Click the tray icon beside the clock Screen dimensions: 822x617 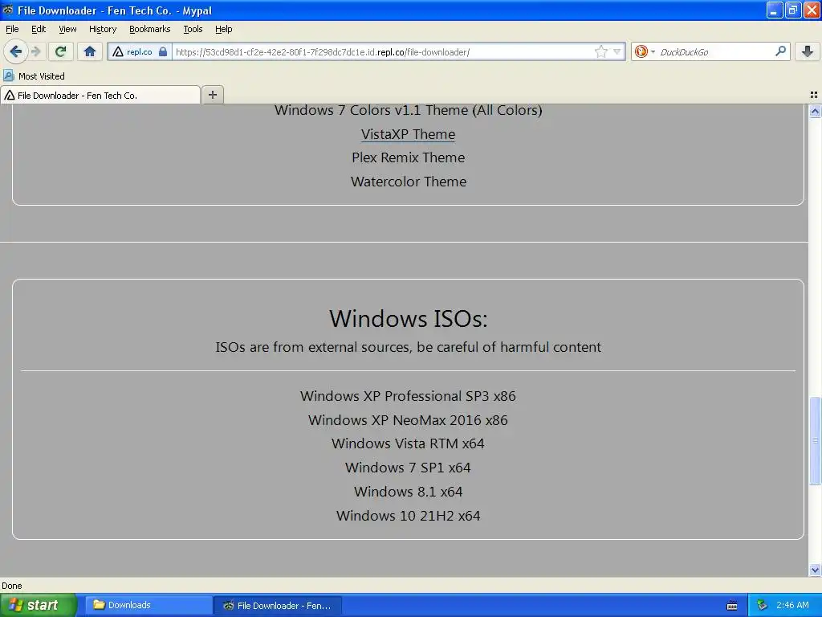tap(763, 606)
